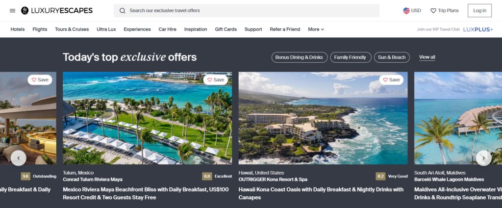This screenshot has height=208, width=502.
Task: Click the Trip Plans heart icon
Action: [x=433, y=11]
